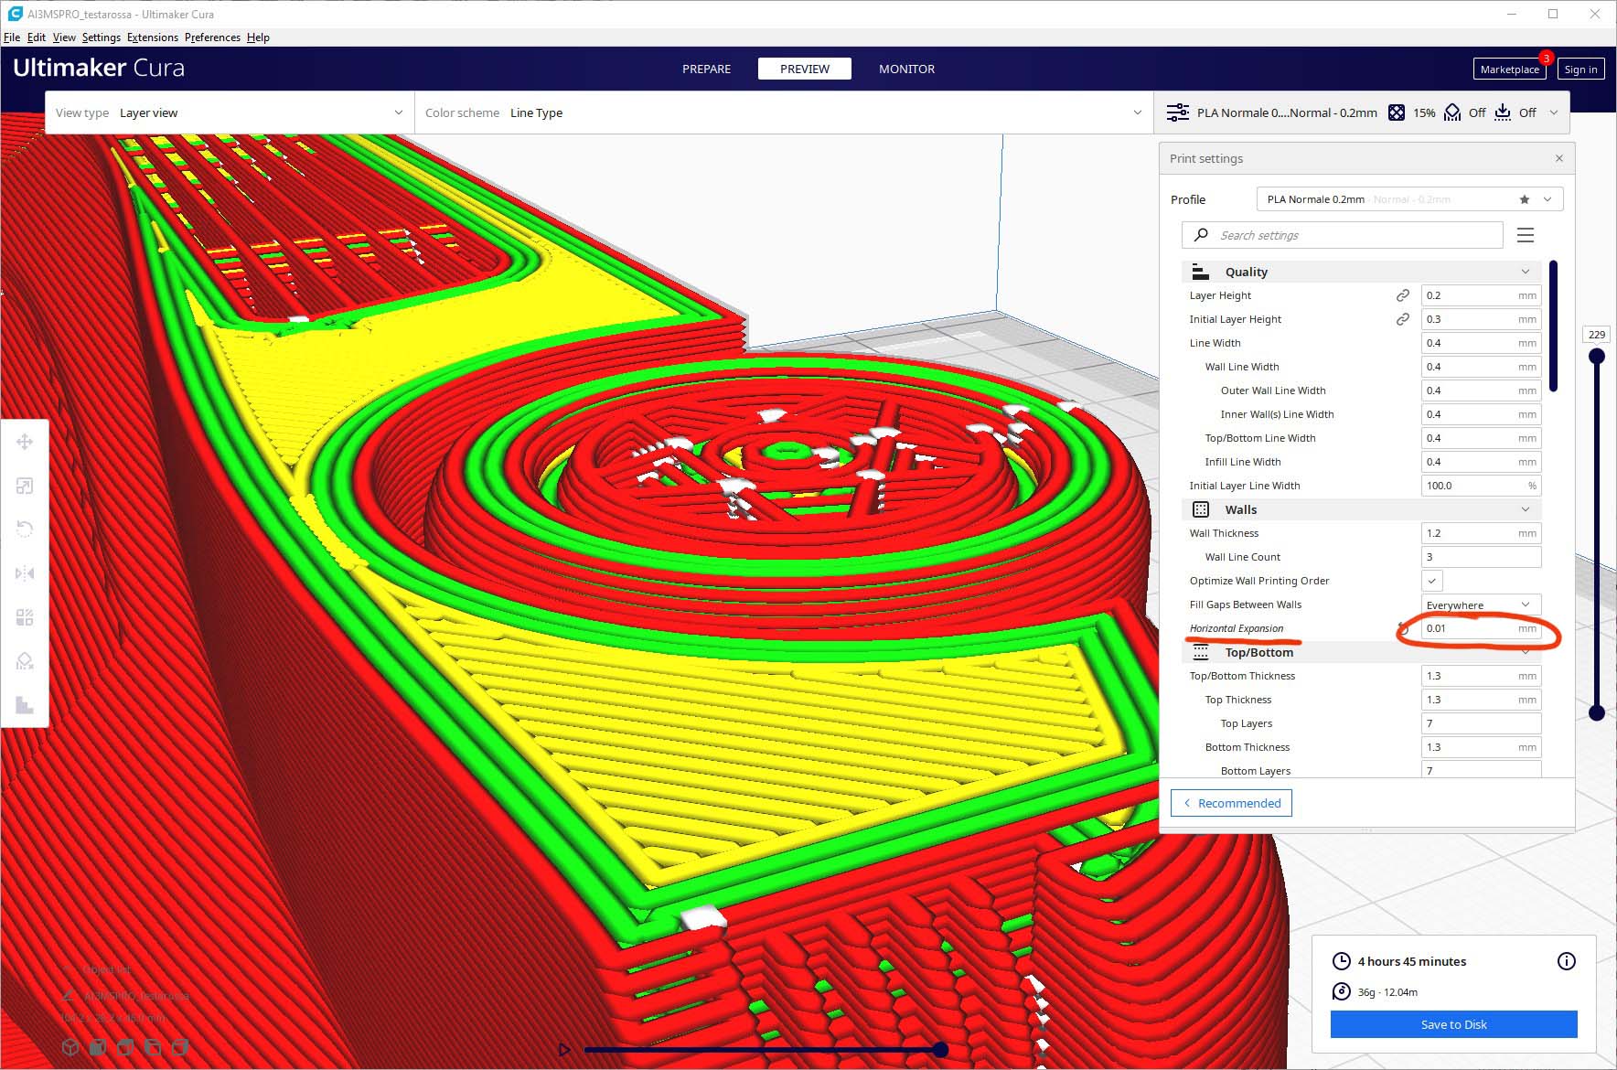Open the Preferences menu
This screenshot has width=1617, height=1070.
point(212,37)
